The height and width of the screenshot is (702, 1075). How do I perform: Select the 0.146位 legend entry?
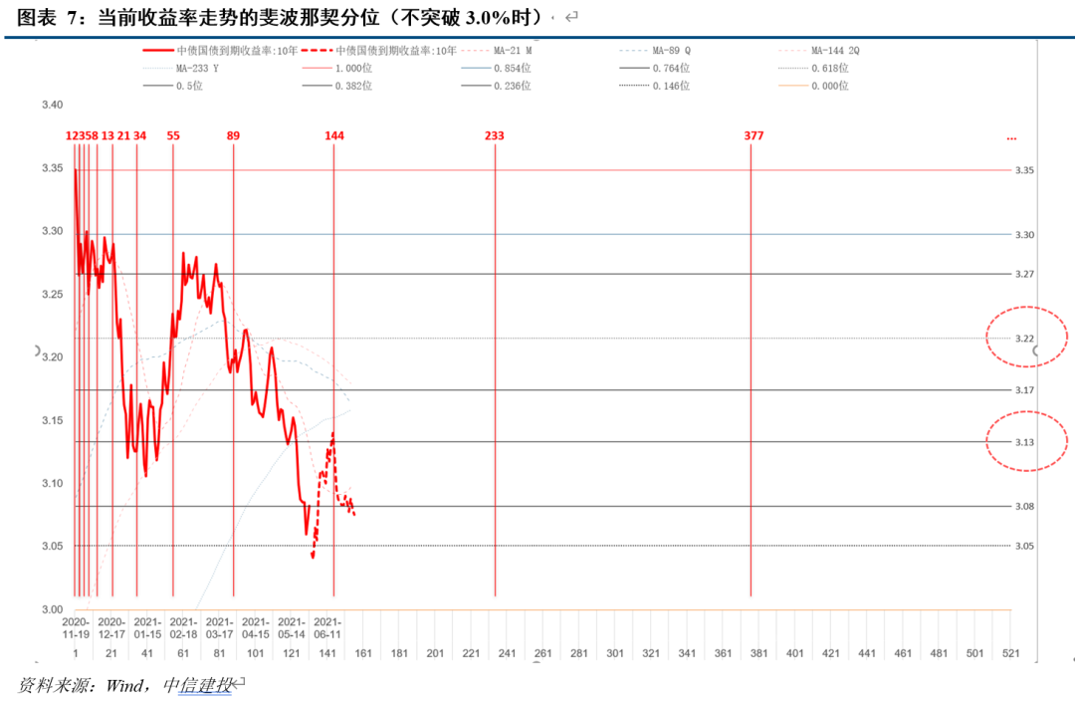click(x=655, y=86)
